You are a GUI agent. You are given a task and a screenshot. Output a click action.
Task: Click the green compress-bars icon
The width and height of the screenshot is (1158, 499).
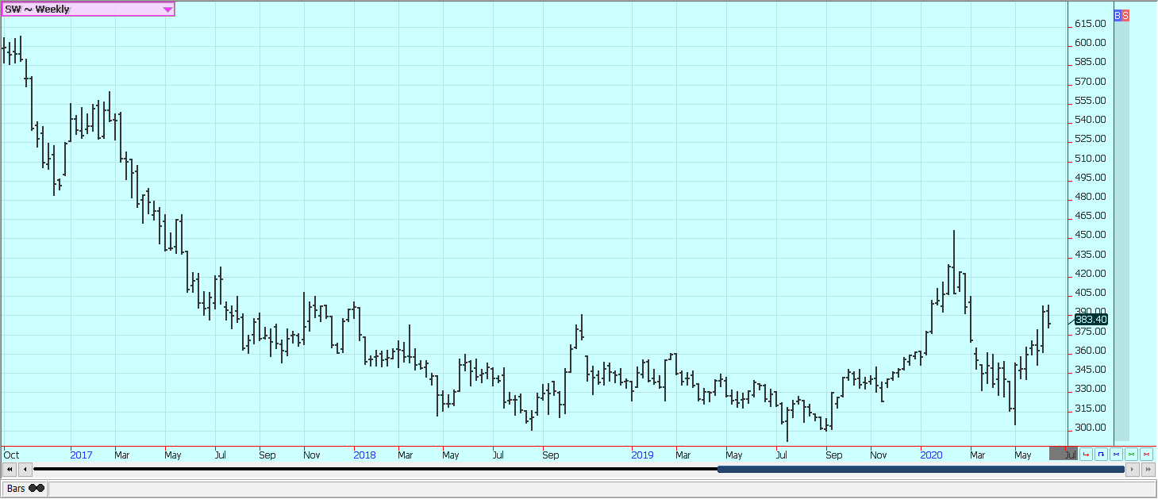pos(1131,454)
